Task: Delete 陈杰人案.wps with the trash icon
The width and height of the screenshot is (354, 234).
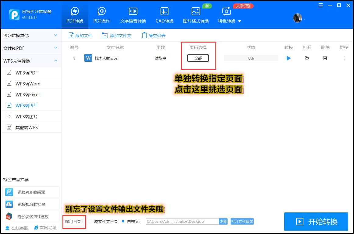Action: [325, 58]
